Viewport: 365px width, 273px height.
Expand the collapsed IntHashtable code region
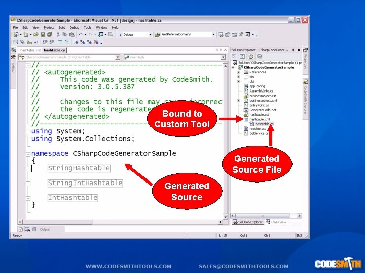tap(28, 198)
